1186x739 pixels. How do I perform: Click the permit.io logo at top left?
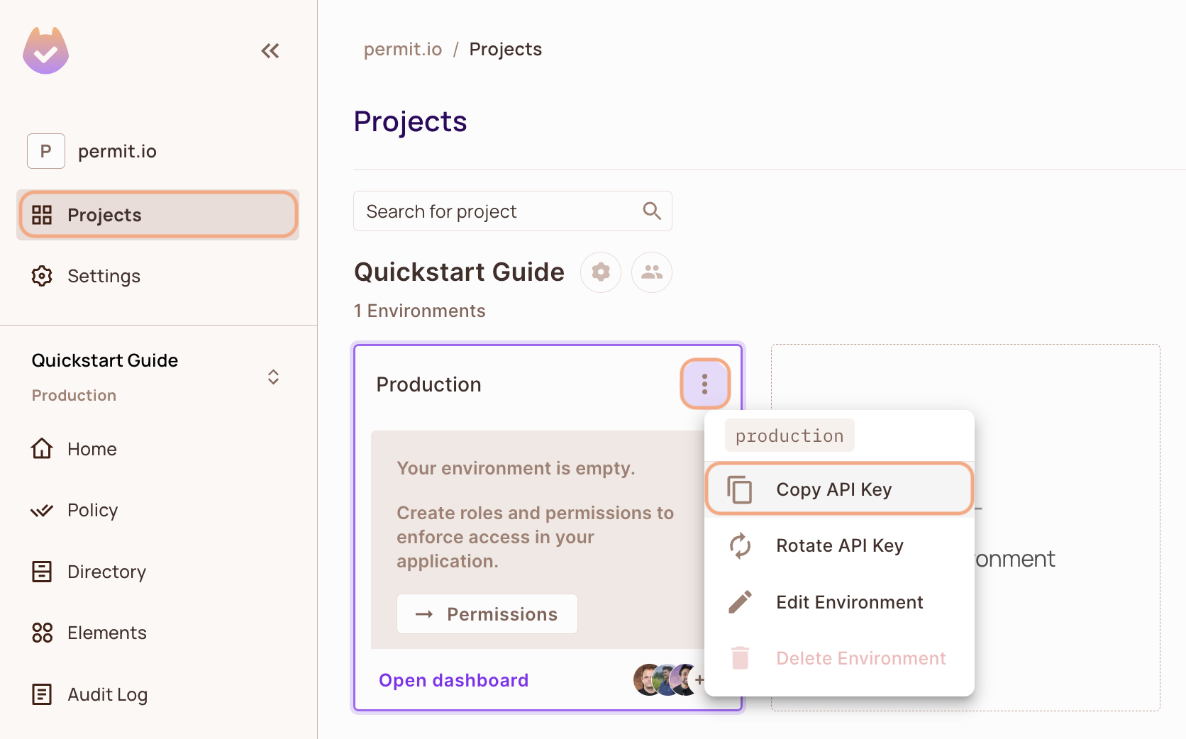[45, 49]
